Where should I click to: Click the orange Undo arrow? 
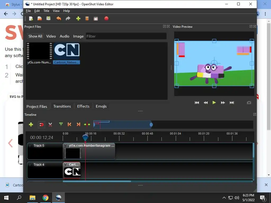pyautogui.click(x=59, y=19)
